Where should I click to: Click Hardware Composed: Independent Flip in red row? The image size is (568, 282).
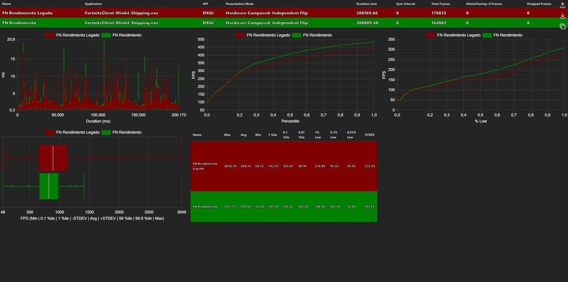[266, 13]
